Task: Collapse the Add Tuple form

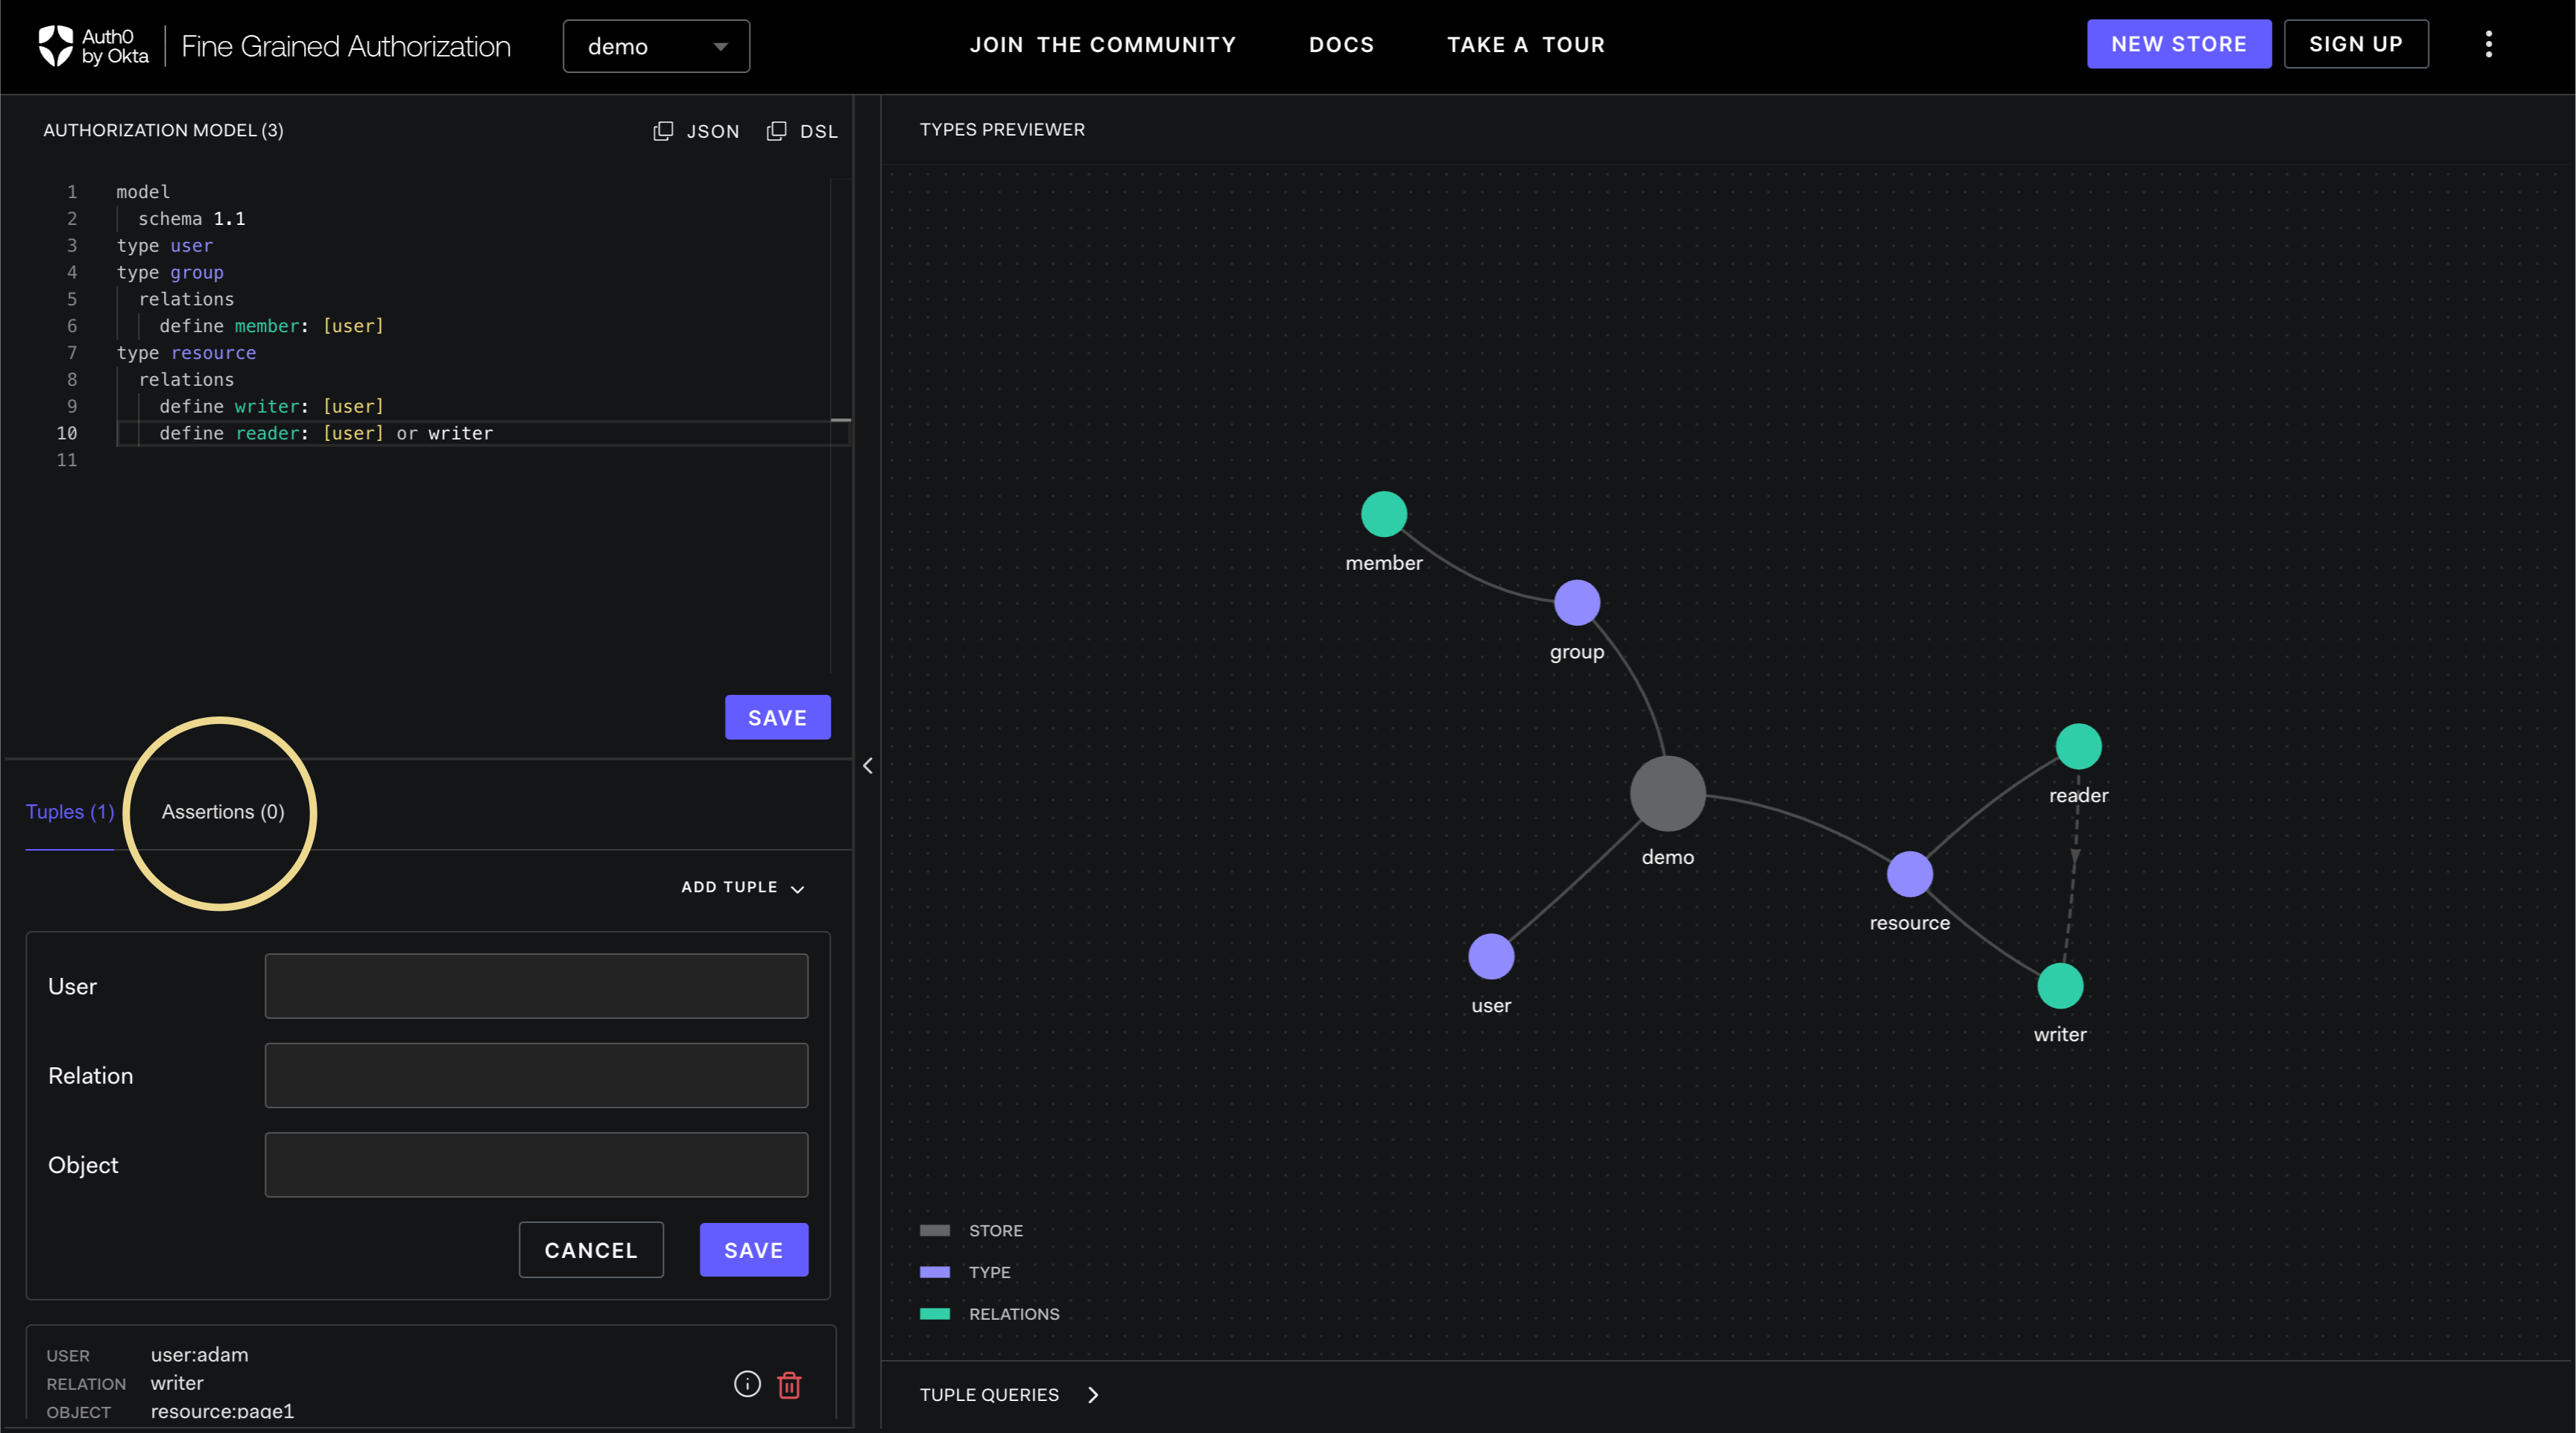Action: tap(742, 887)
